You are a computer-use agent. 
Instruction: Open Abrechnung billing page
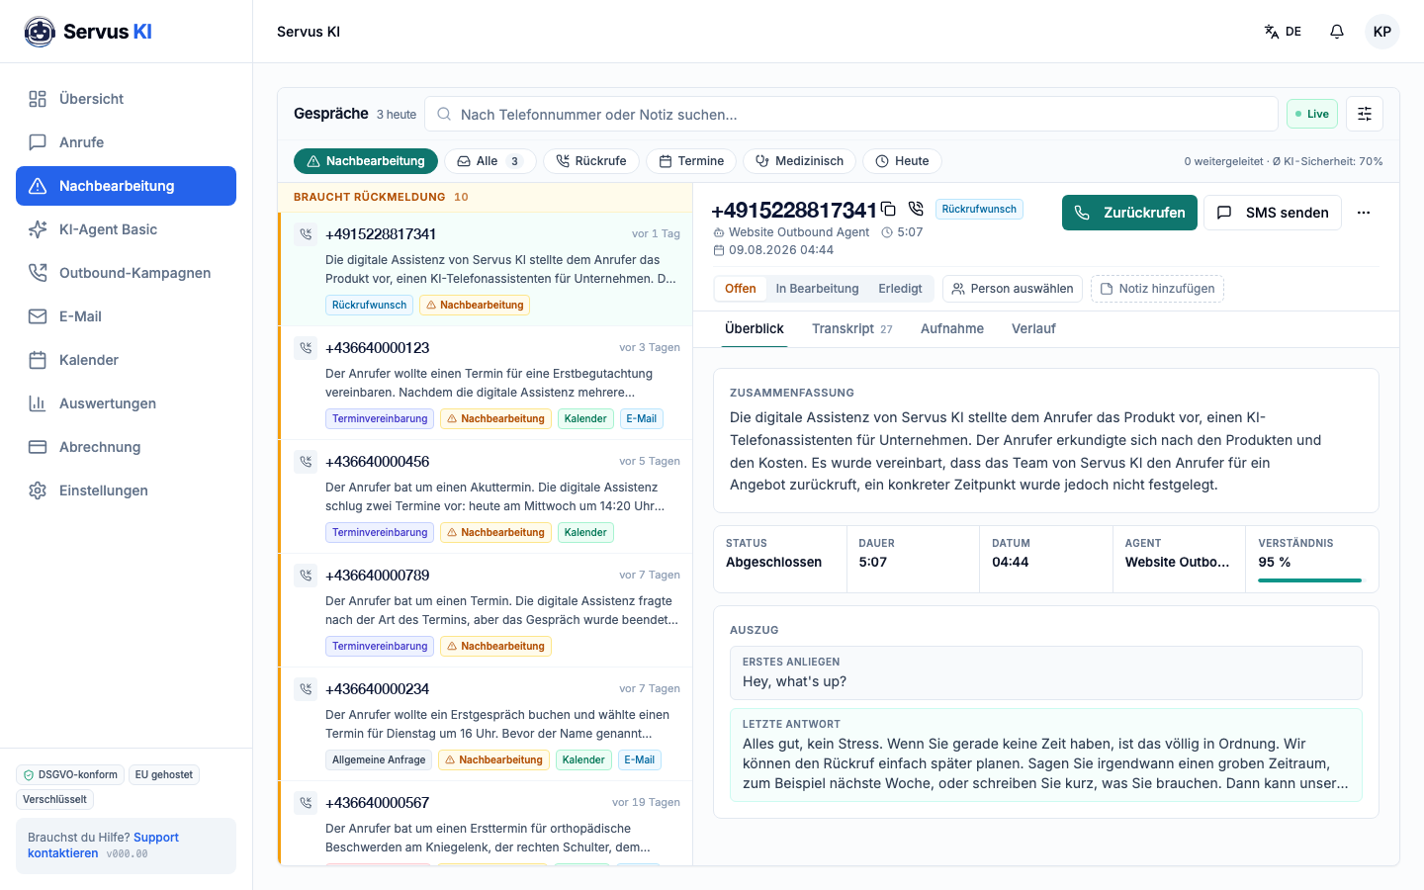click(126, 447)
